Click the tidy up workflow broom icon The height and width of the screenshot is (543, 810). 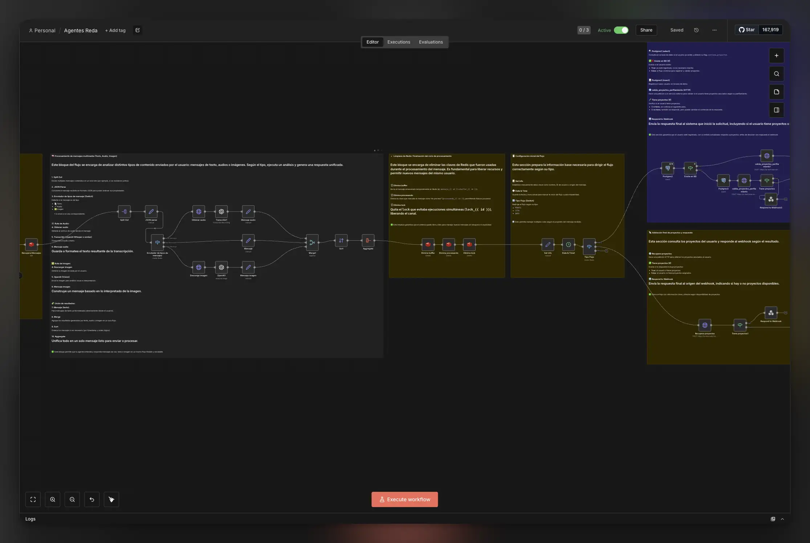pos(111,499)
